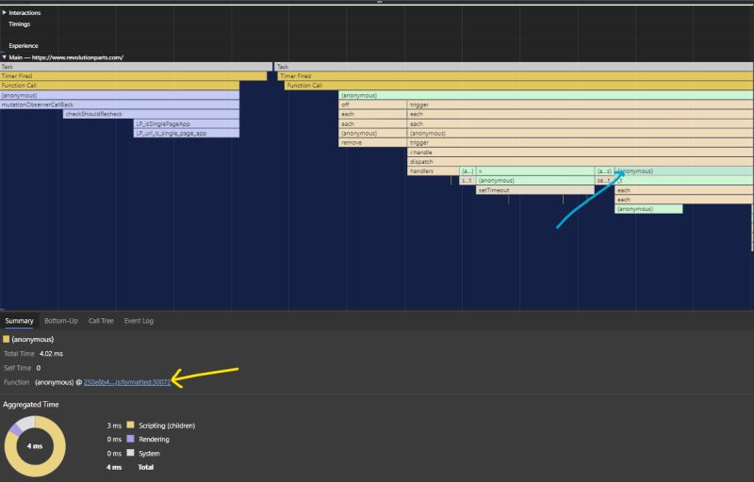The height and width of the screenshot is (482, 754).
Task: Open the Summary tab
Action: (x=19, y=321)
